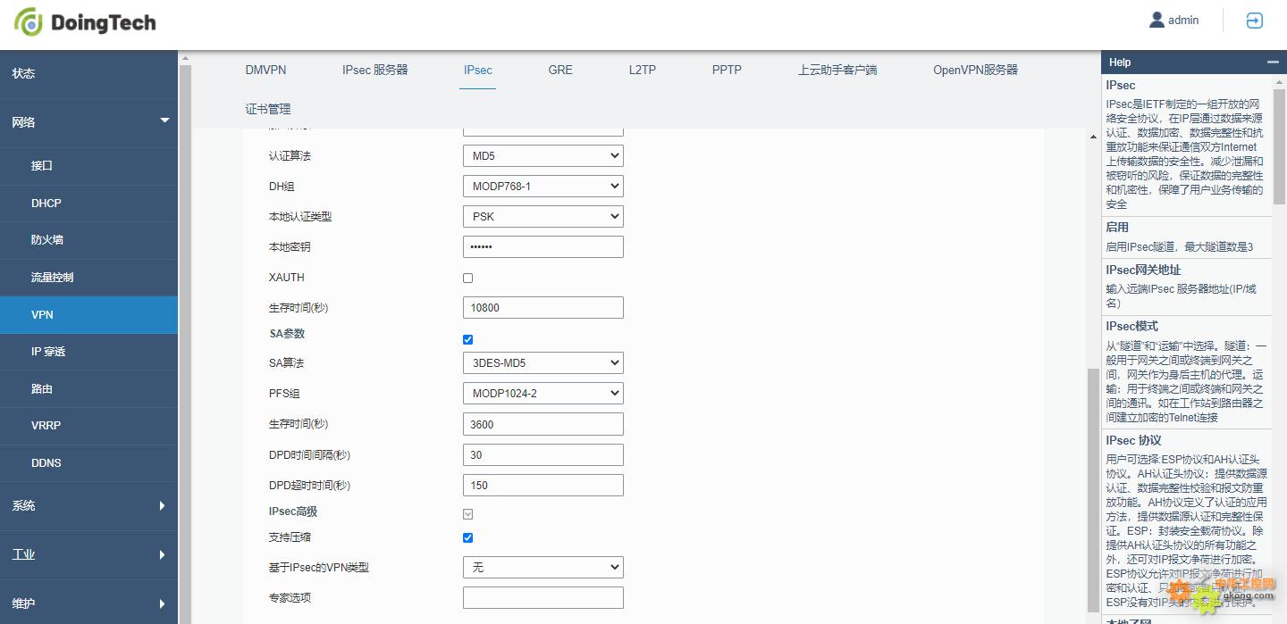This screenshot has width=1287, height=624.
Task: Open 防火墙 in the sidebar
Action: click(x=88, y=240)
